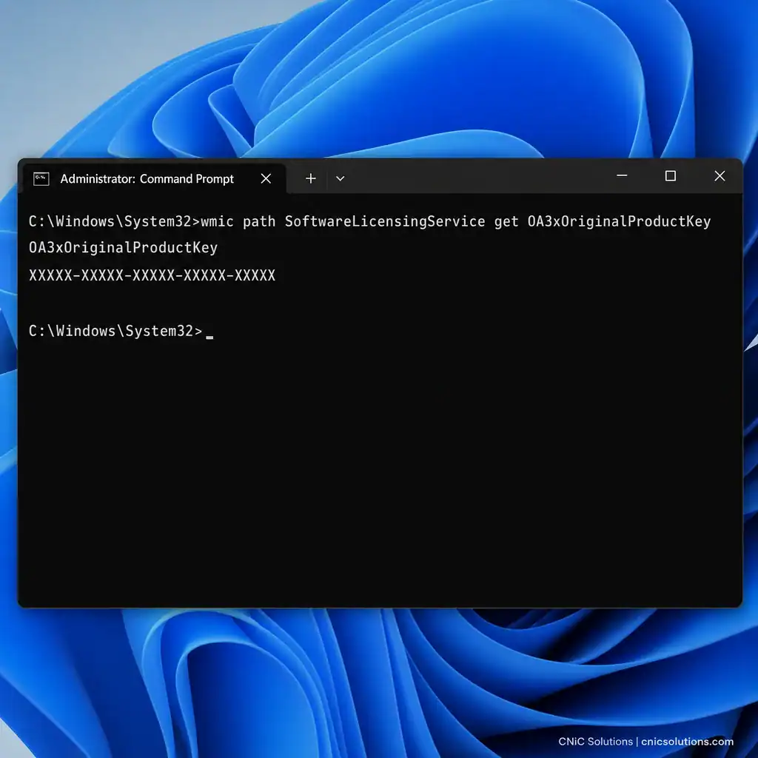This screenshot has height=758, width=758.
Task: Click the XXXXX product key output line
Action: [x=152, y=275]
